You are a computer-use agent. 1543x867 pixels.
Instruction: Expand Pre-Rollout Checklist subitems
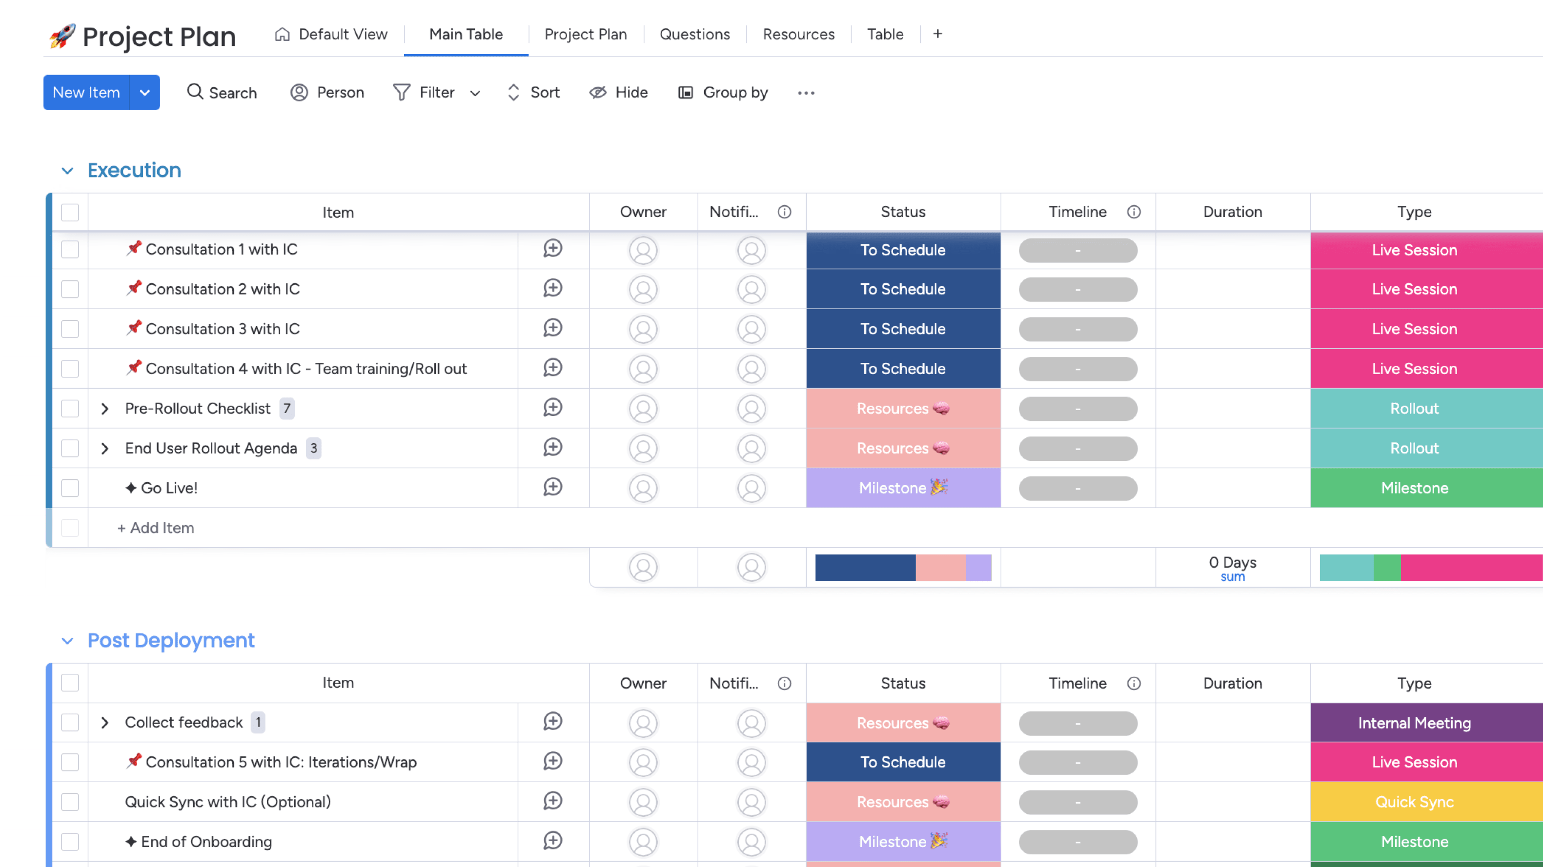pyautogui.click(x=105, y=408)
